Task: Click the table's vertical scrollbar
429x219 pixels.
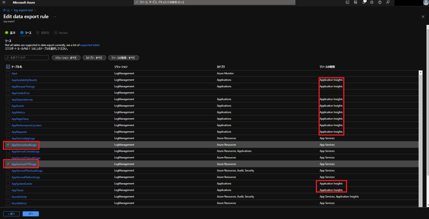Action: coord(420,138)
